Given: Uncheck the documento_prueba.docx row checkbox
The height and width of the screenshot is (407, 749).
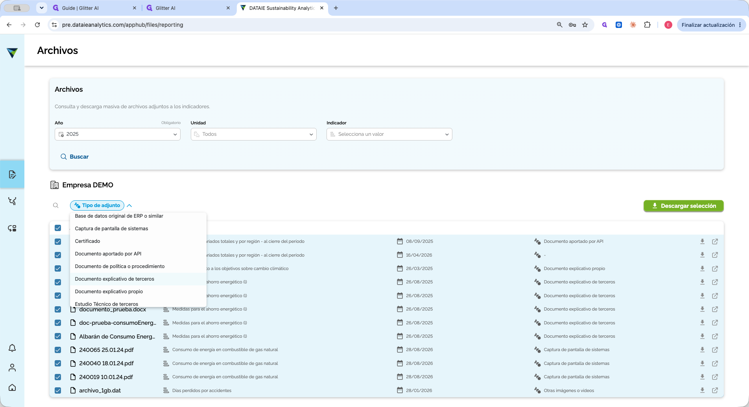Looking at the screenshot, I should coord(58,309).
